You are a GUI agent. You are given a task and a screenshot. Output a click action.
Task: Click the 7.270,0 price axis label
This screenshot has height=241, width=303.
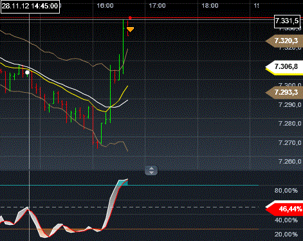tap(289, 142)
